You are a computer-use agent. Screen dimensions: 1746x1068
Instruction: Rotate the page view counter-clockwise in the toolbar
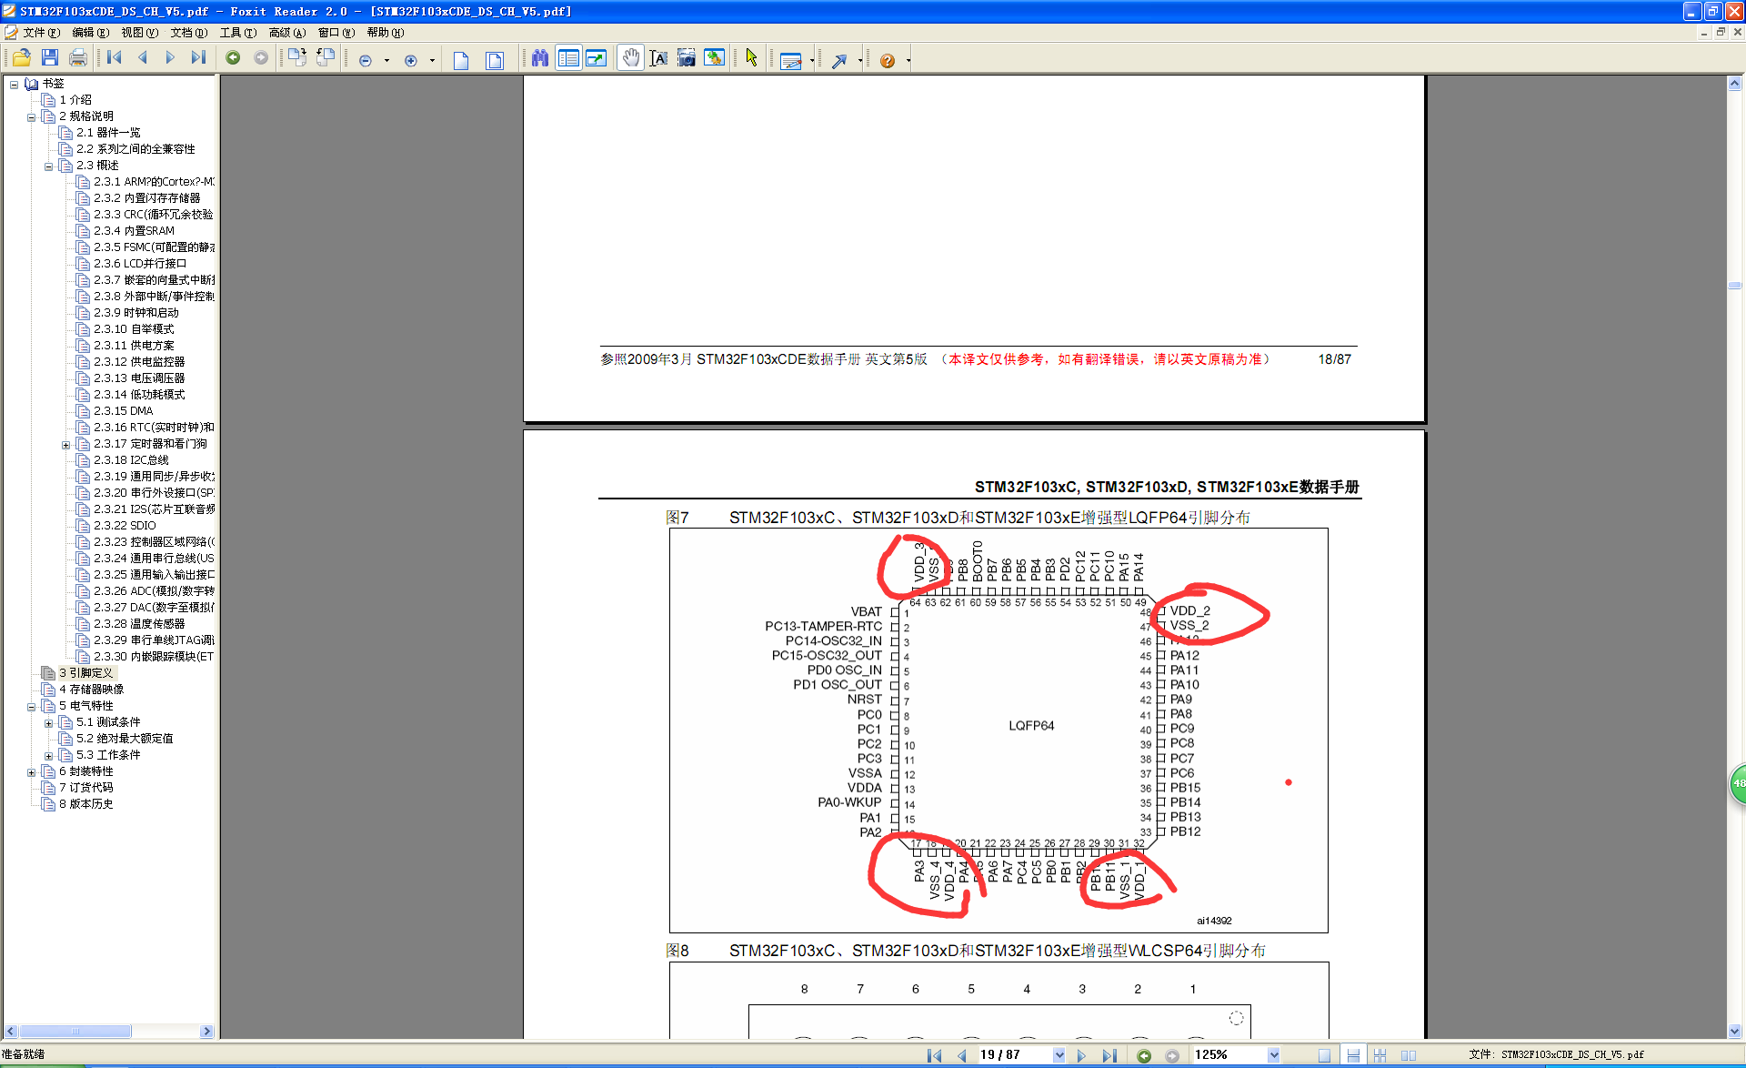[x=326, y=58]
